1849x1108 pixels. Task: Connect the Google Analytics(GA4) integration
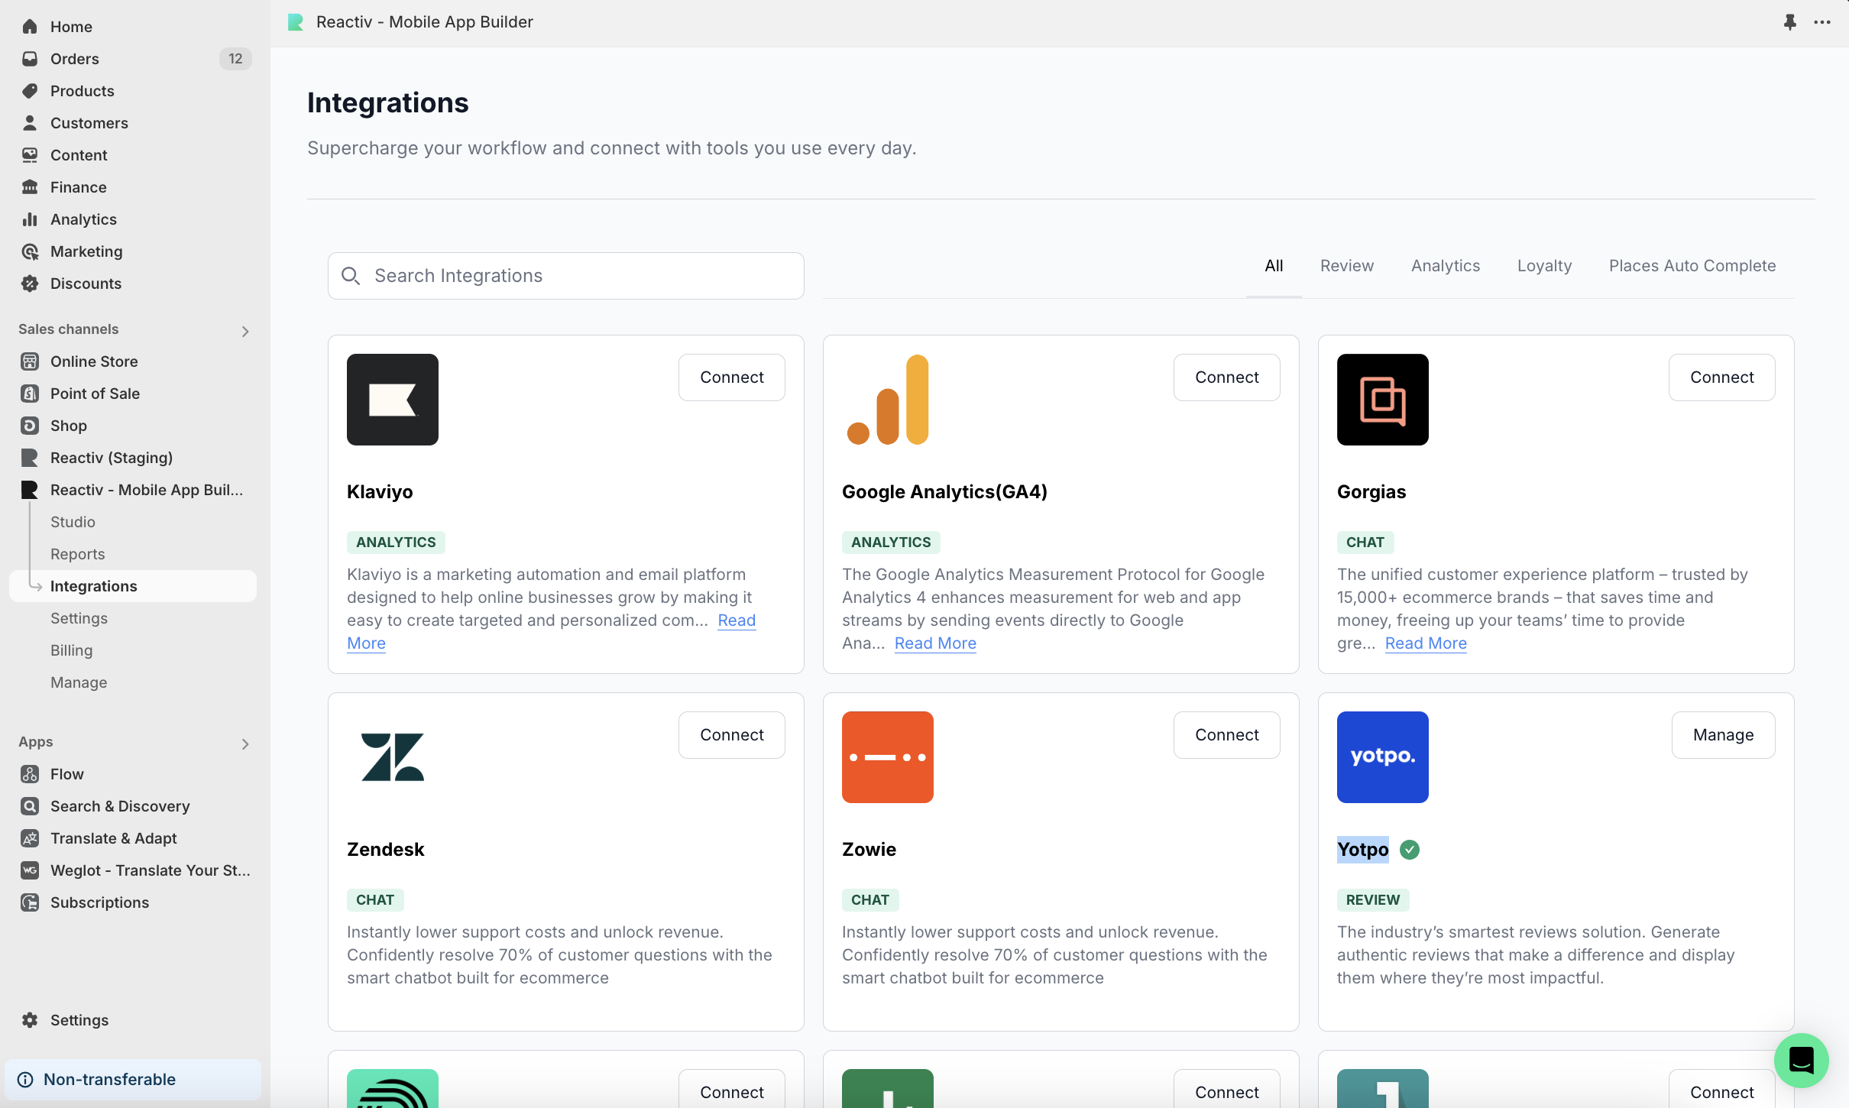click(1226, 377)
